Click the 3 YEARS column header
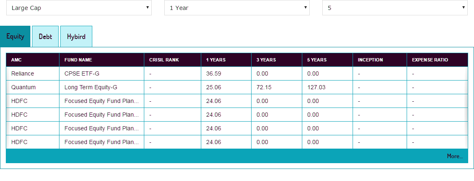This screenshot has height=181, width=474. (266, 60)
